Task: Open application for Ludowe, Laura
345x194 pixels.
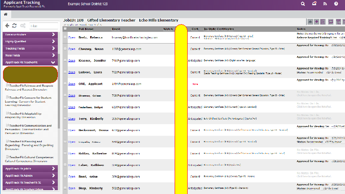Action: (x=72, y=72)
